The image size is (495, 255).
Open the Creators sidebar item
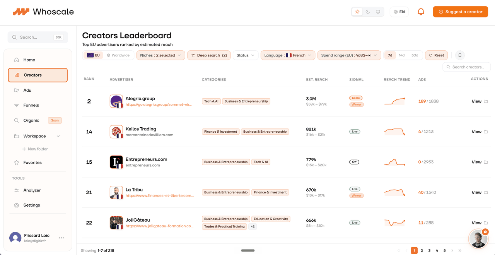(38, 75)
